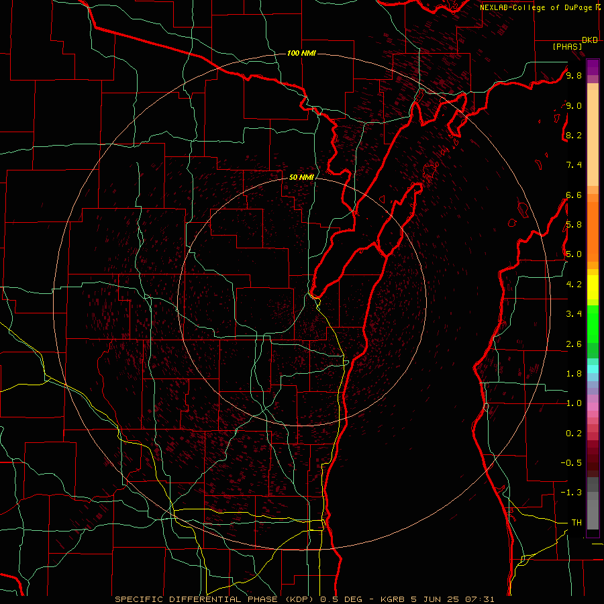Click the "DKD" label above the scale

pyautogui.click(x=590, y=40)
